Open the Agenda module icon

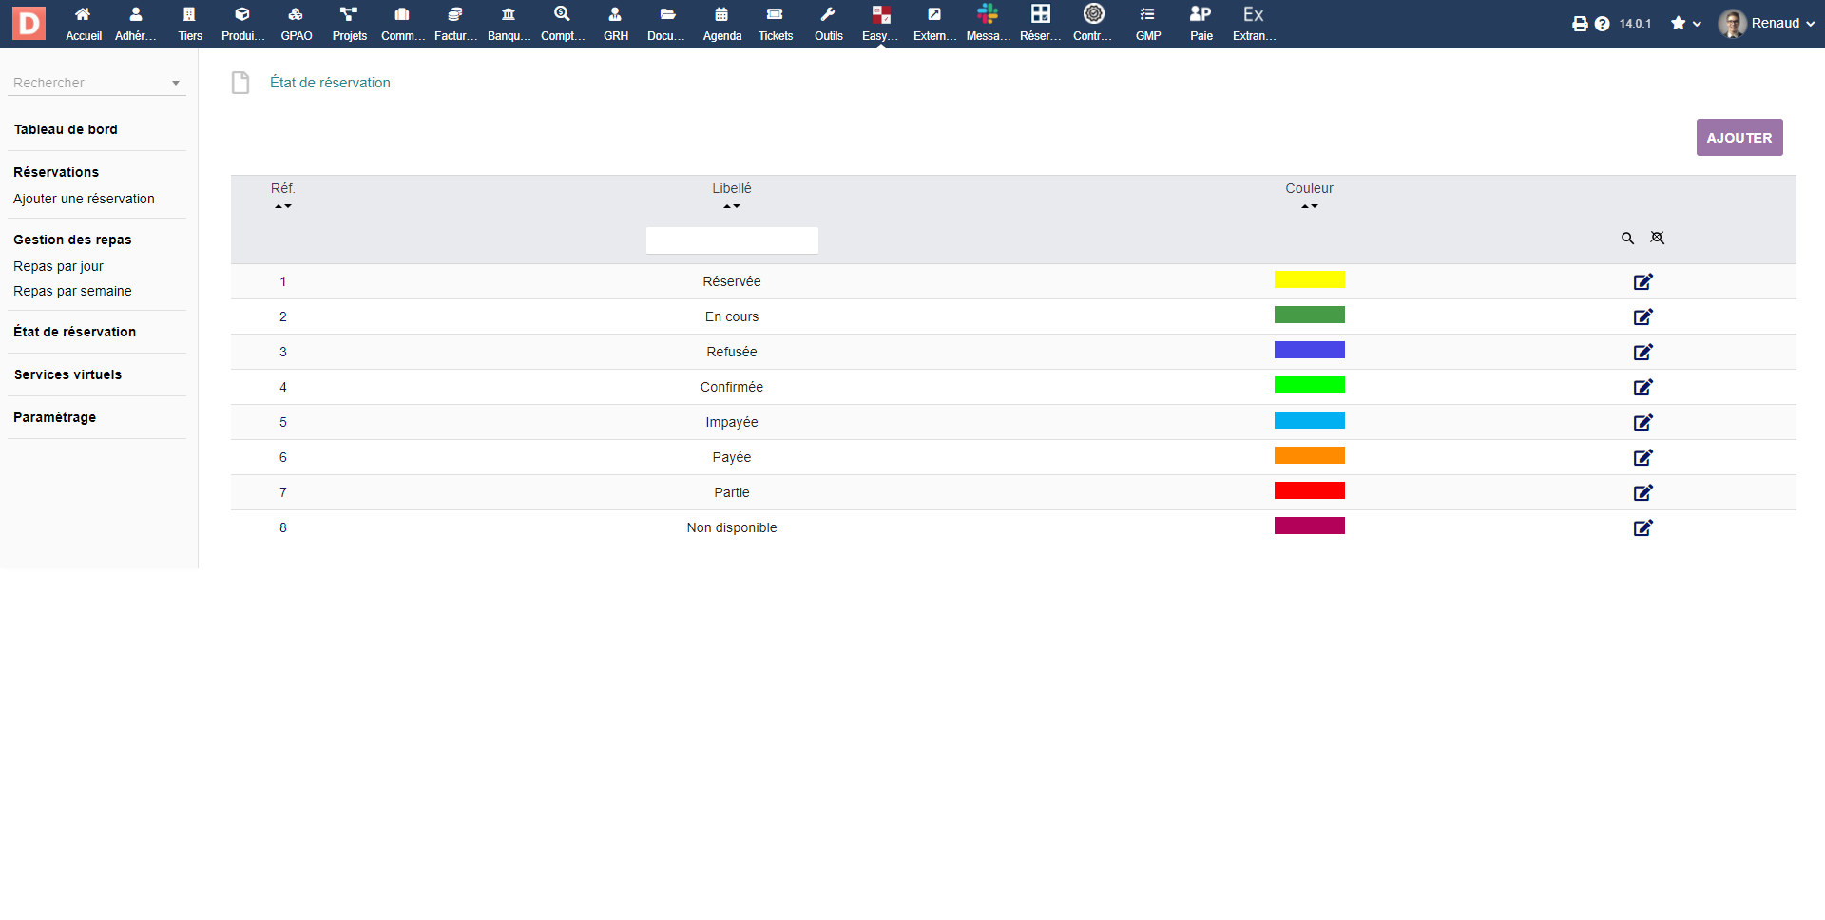(x=721, y=23)
